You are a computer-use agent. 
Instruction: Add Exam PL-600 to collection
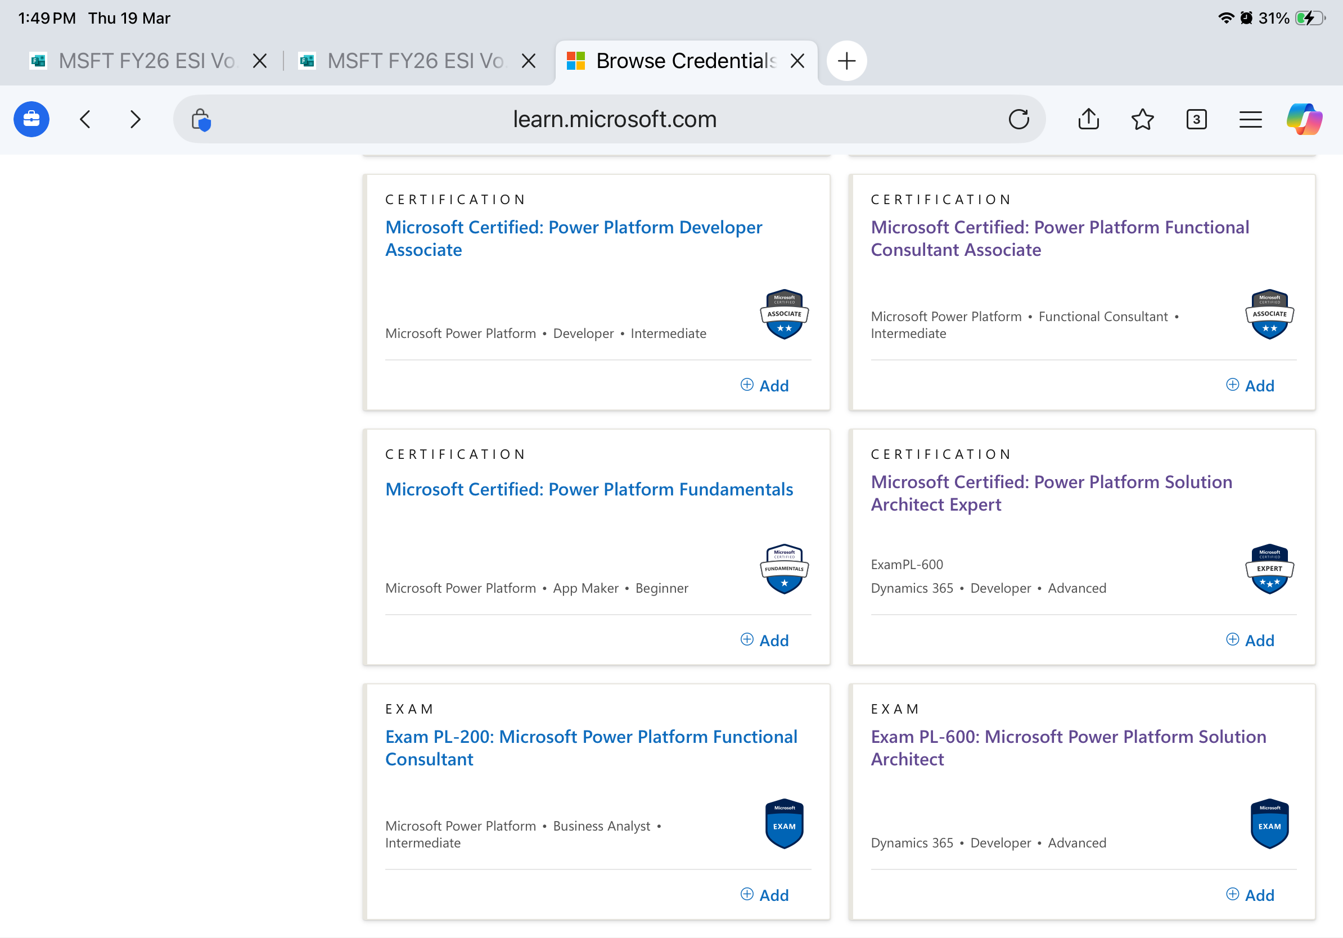pyautogui.click(x=1250, y=895)
